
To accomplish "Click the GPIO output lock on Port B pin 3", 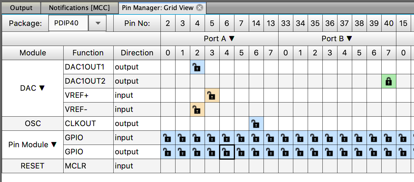I will click(x=330, y=152).
